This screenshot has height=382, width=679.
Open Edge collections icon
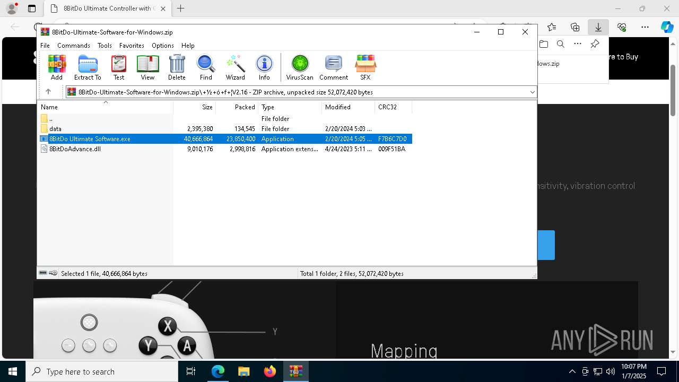(575, 27)
